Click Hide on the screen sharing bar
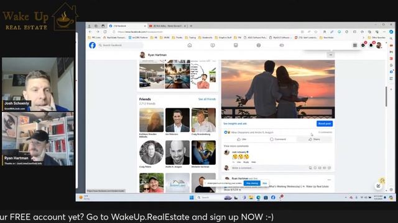398x223 pixels. pyautogui.click(x=265, y=183)
